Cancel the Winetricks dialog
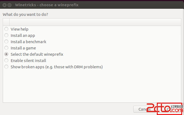This screenshot has height=115, width=184. 145,109
